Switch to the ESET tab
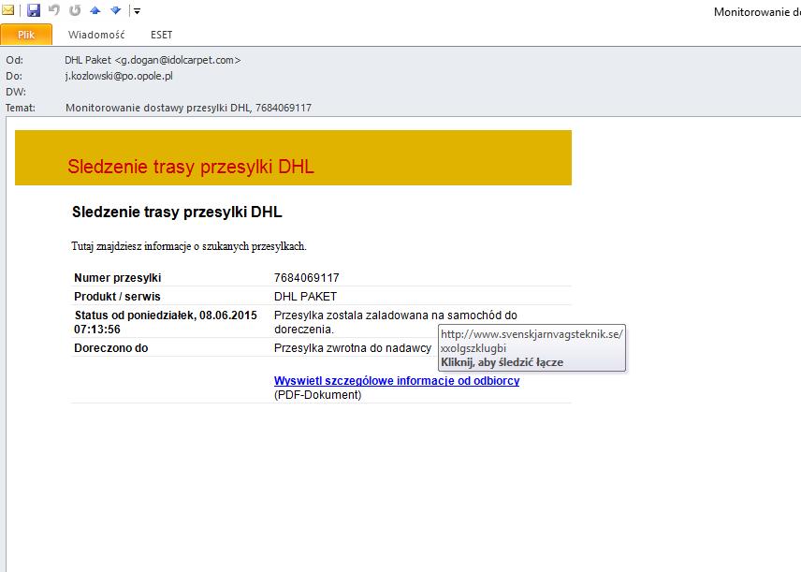The width and height of the screenshot is (801, 572). (x=162, y=35)
